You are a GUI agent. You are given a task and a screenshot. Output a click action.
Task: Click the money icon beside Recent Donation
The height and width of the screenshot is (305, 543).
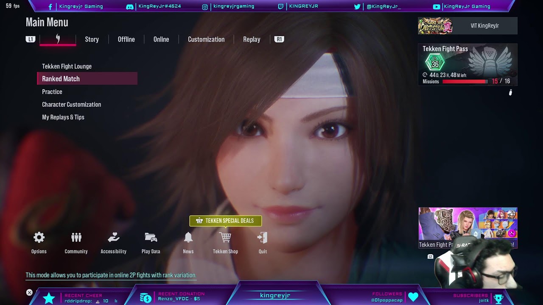[146, 298]
